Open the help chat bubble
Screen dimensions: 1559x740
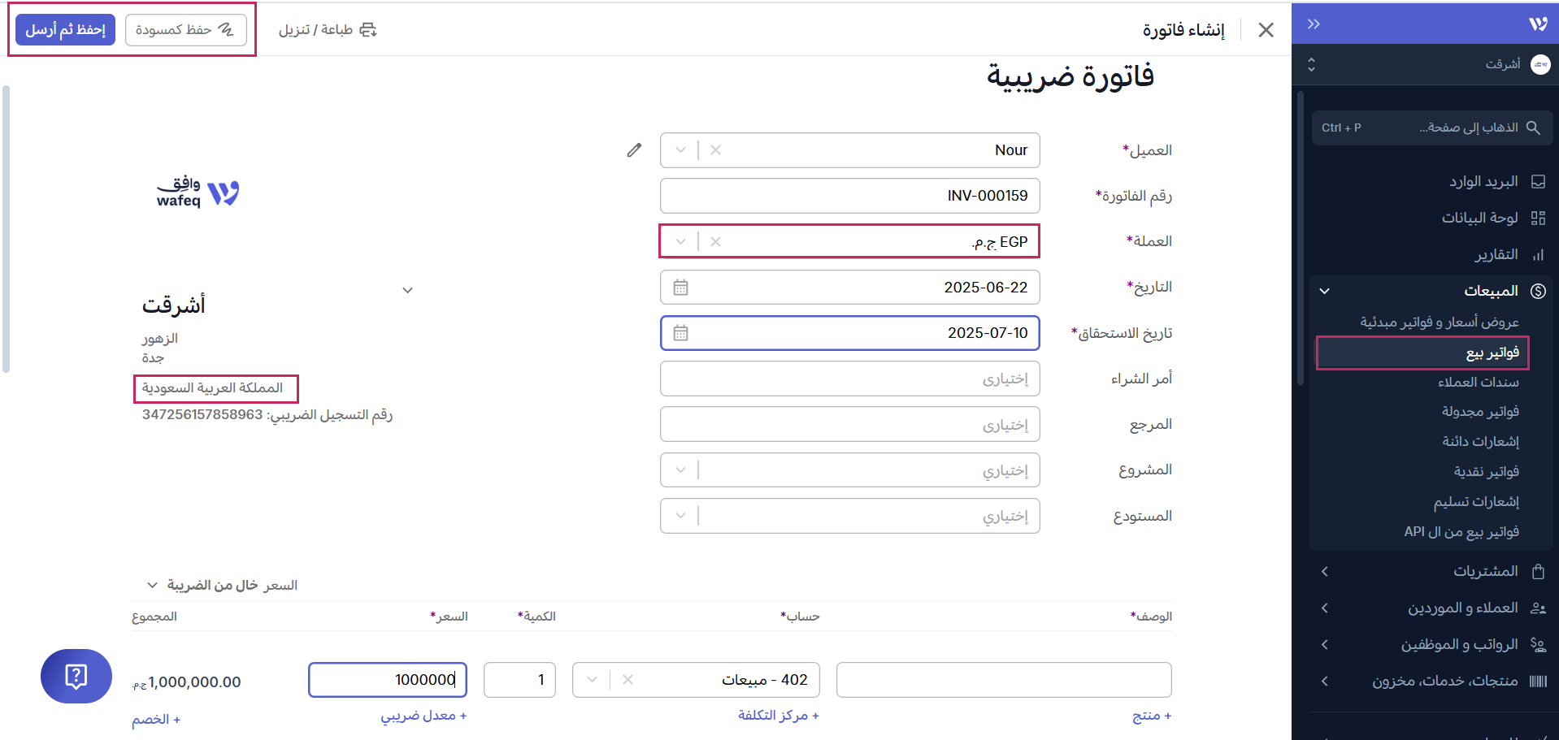click(76, 676)
